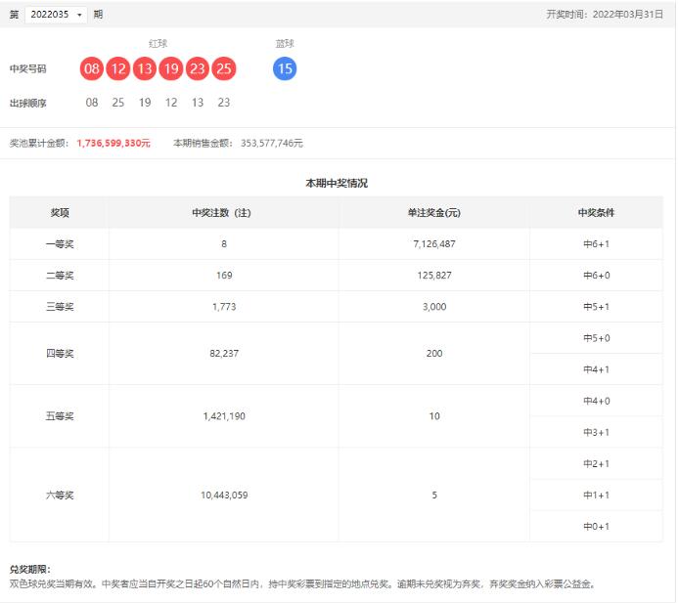Select the 四等奖 row label
Viewport: 679px width, 603px height.
click(60, 354)
